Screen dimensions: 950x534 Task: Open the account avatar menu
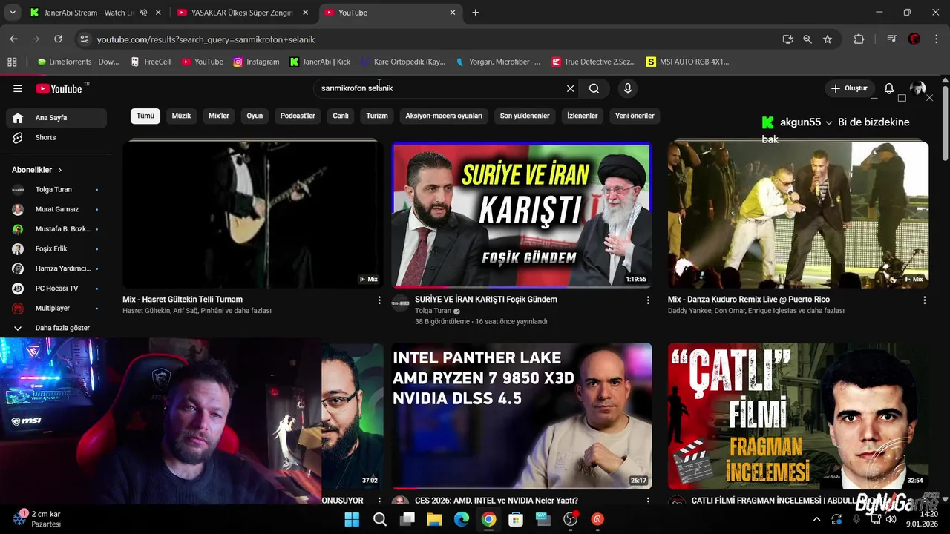[918, 88]
